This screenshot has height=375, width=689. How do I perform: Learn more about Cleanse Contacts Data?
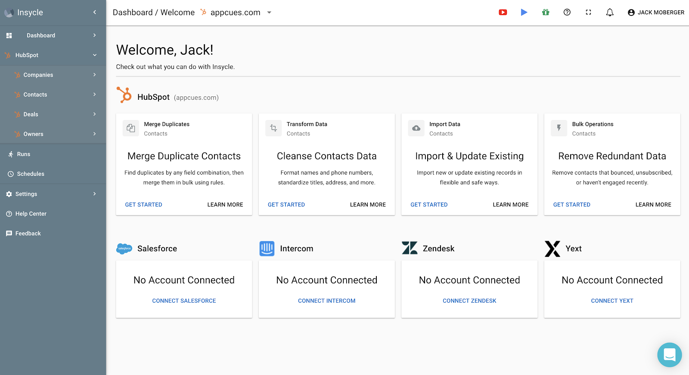click(368, 205)
